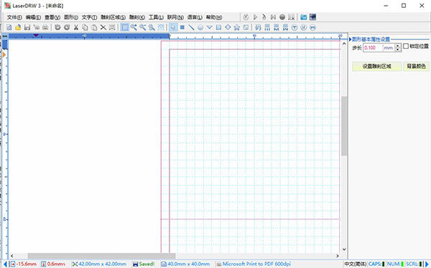Click the scissors cut icon
The width and height of the screenshot is (431, 268).
click(x=76, y=27)
